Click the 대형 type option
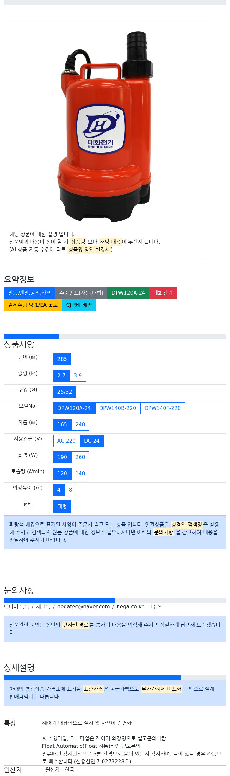Viewport: 230px width, 776px height. coord(62,506)
